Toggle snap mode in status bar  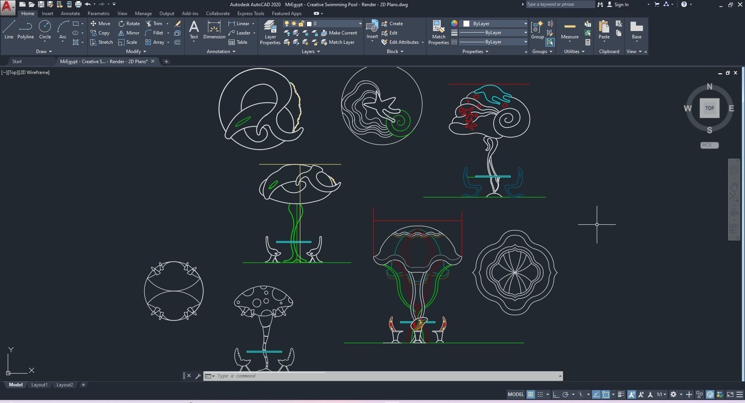point(540,394)
